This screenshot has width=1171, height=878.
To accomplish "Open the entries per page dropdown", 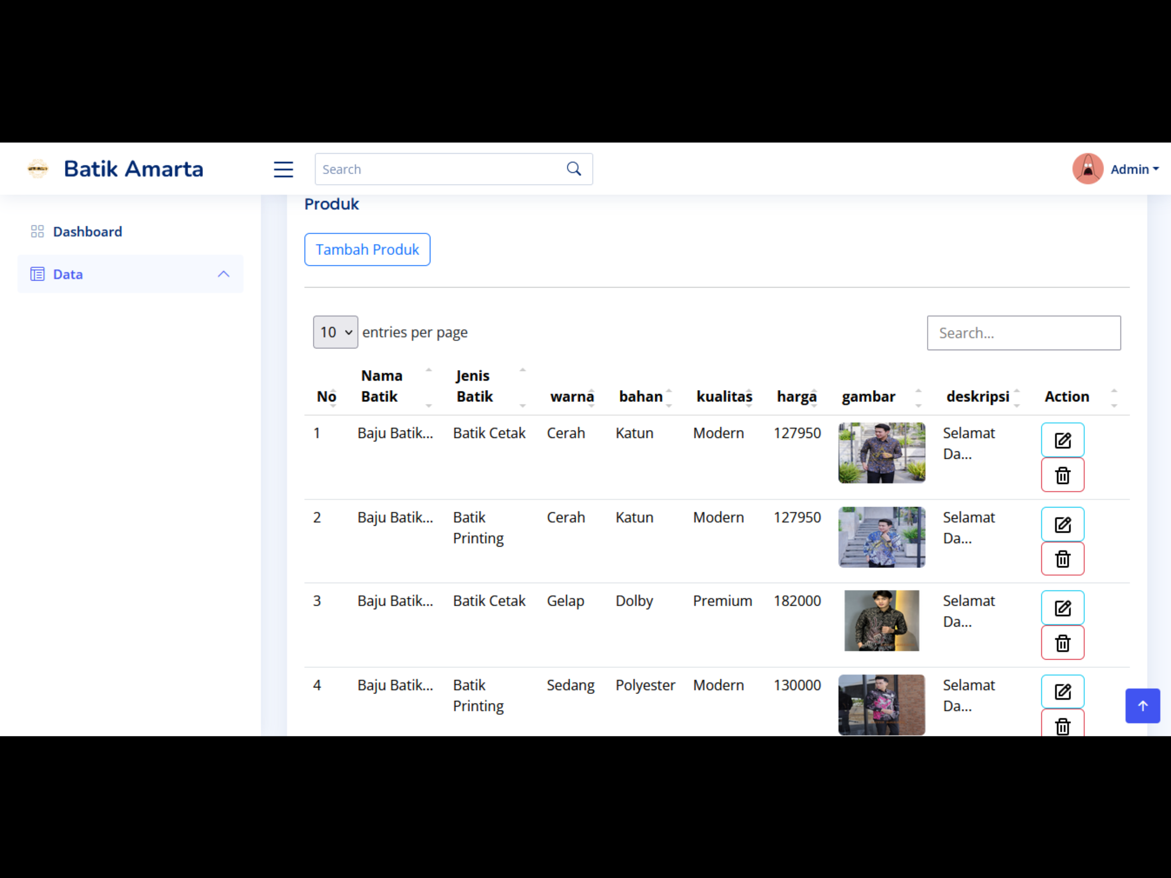I will tap(335, 332).
